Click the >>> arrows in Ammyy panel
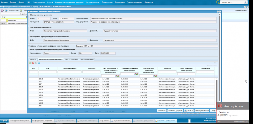This screenshot has height=124, width=253. pos(219,122)
